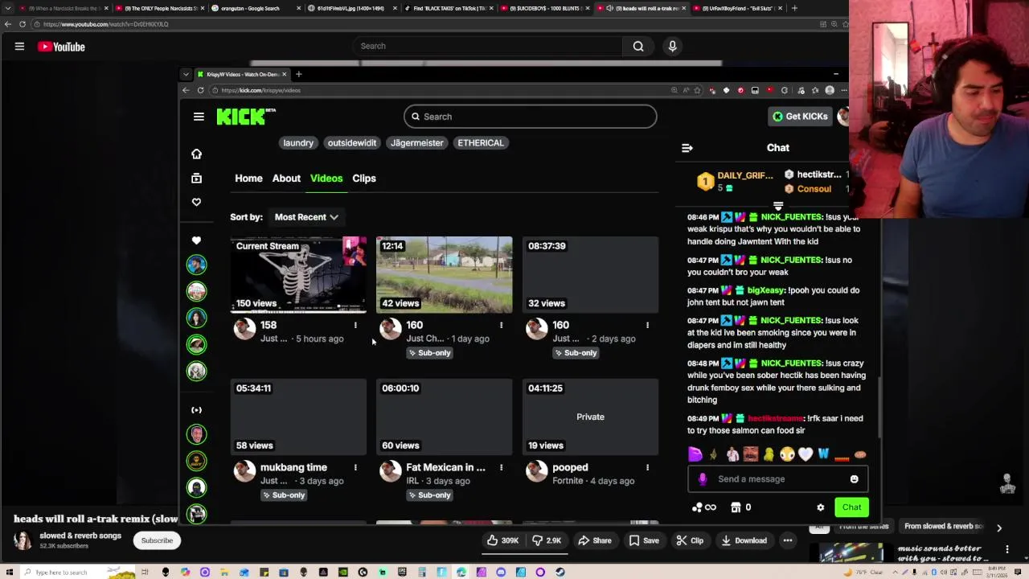Collapse the chat panel arrow icon
This screenshot has width=1029, height=579.
click(687, 148)
